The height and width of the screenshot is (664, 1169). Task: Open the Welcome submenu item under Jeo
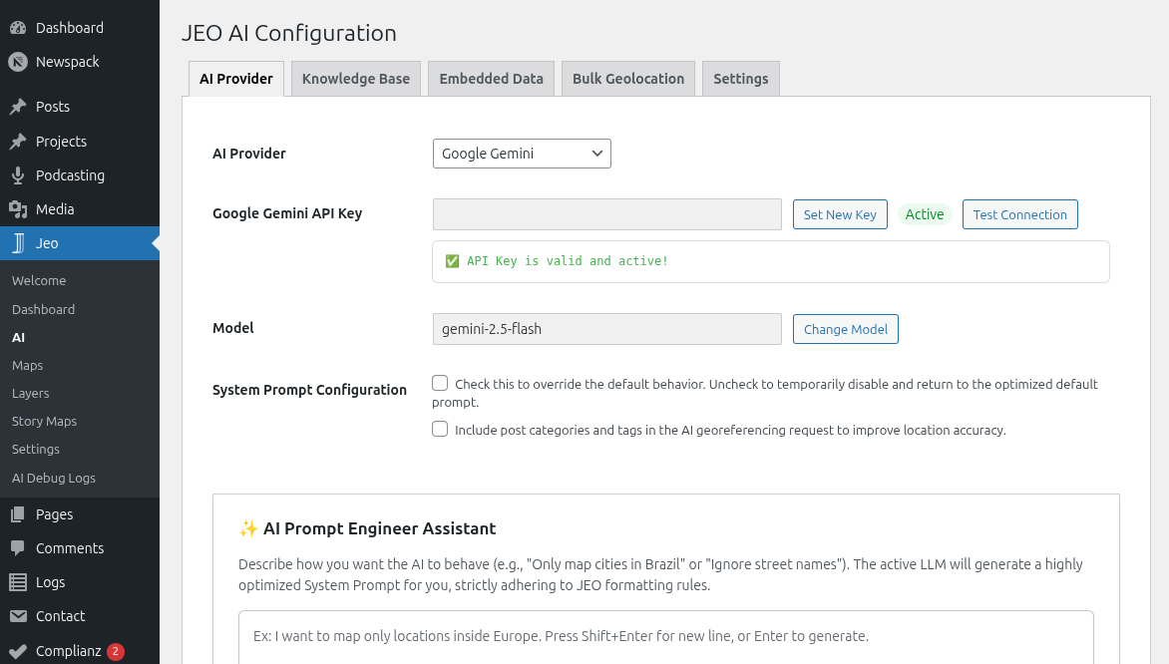tap(39, 281)
